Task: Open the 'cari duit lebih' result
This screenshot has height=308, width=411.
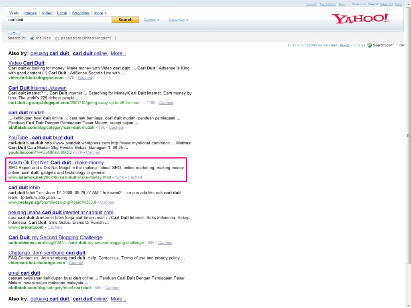Action: (x=24, y=188)
